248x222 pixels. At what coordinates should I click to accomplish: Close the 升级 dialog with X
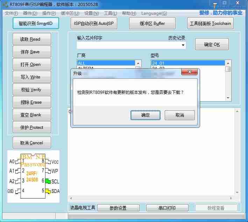coord(190,72)
